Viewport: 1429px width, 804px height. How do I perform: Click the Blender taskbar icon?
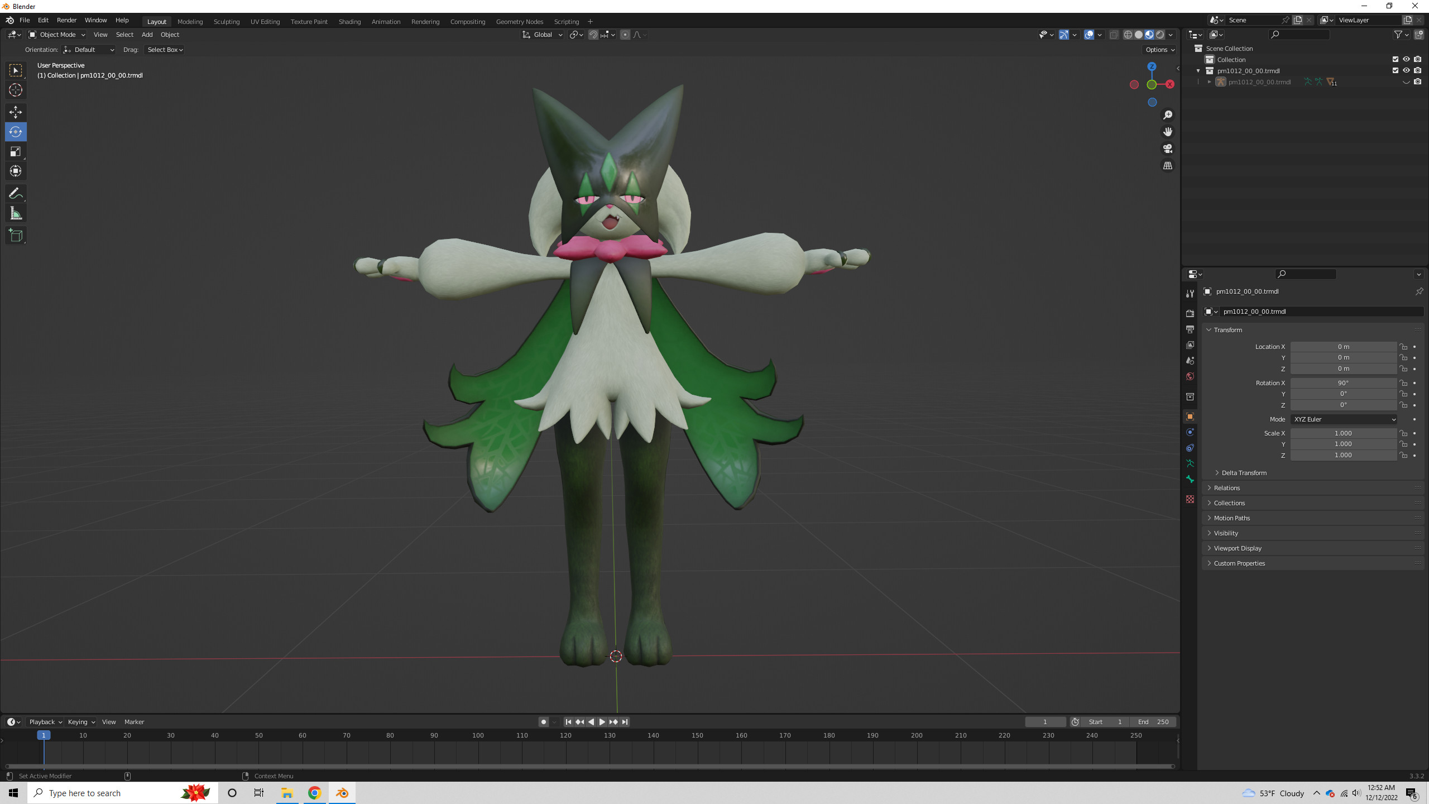pos(342,793)
